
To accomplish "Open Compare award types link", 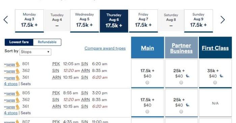I will 105,48.
